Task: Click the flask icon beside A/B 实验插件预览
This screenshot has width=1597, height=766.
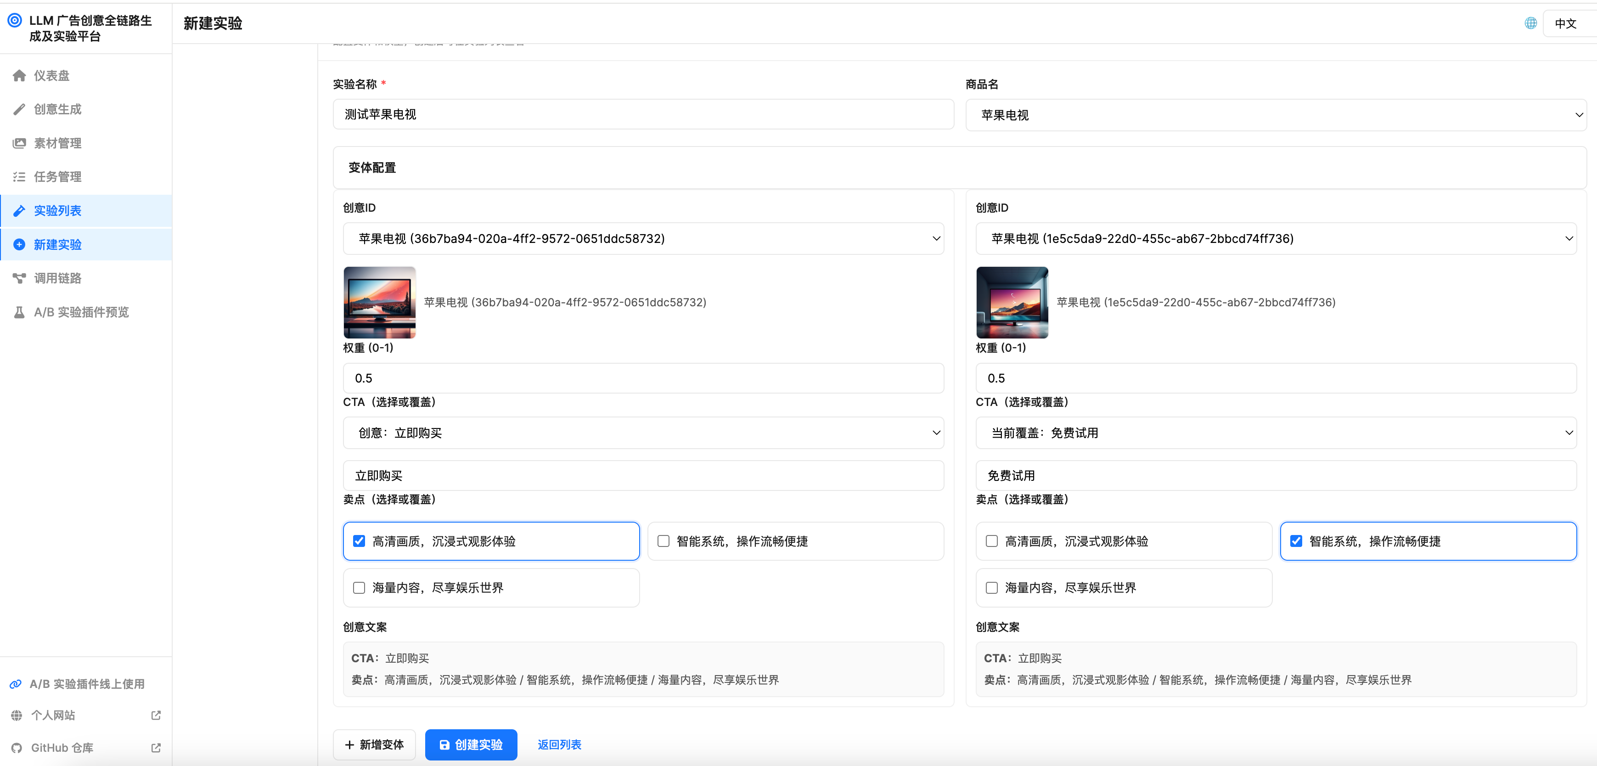Action: tap(19, 312)
